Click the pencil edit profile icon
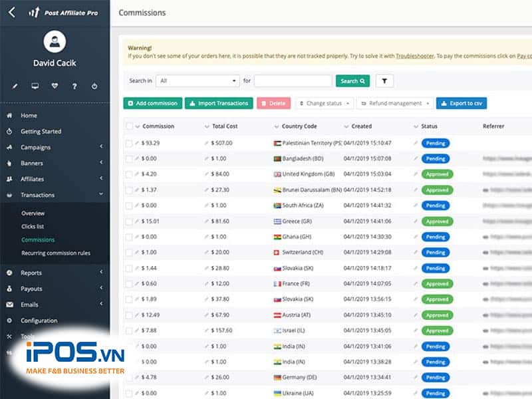Image resolution: width=532 pixels, height=399 pixels. pyautogui.click(x=15, y=86)
